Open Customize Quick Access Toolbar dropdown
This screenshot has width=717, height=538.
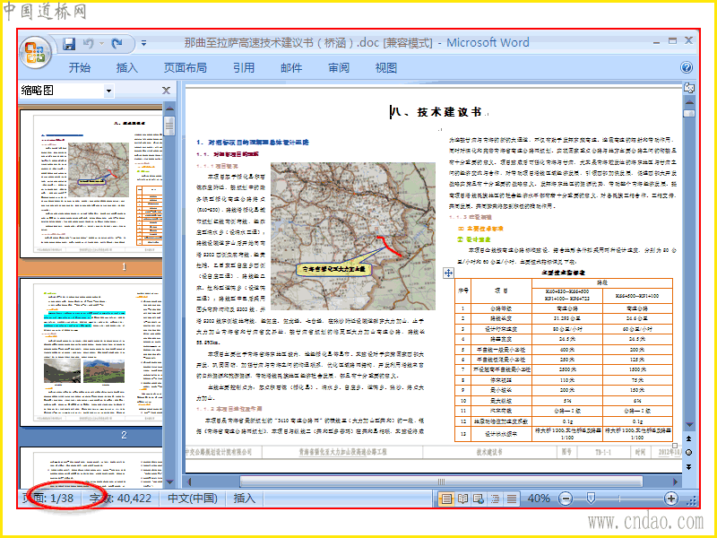[x=143, y=43]
